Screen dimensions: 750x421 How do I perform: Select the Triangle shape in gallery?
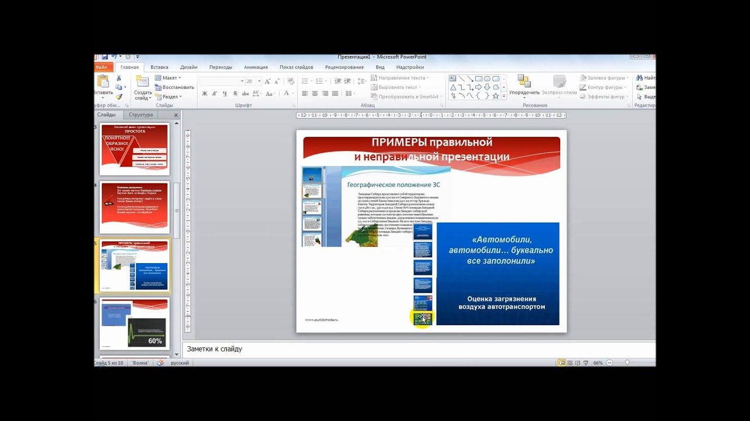453,87
